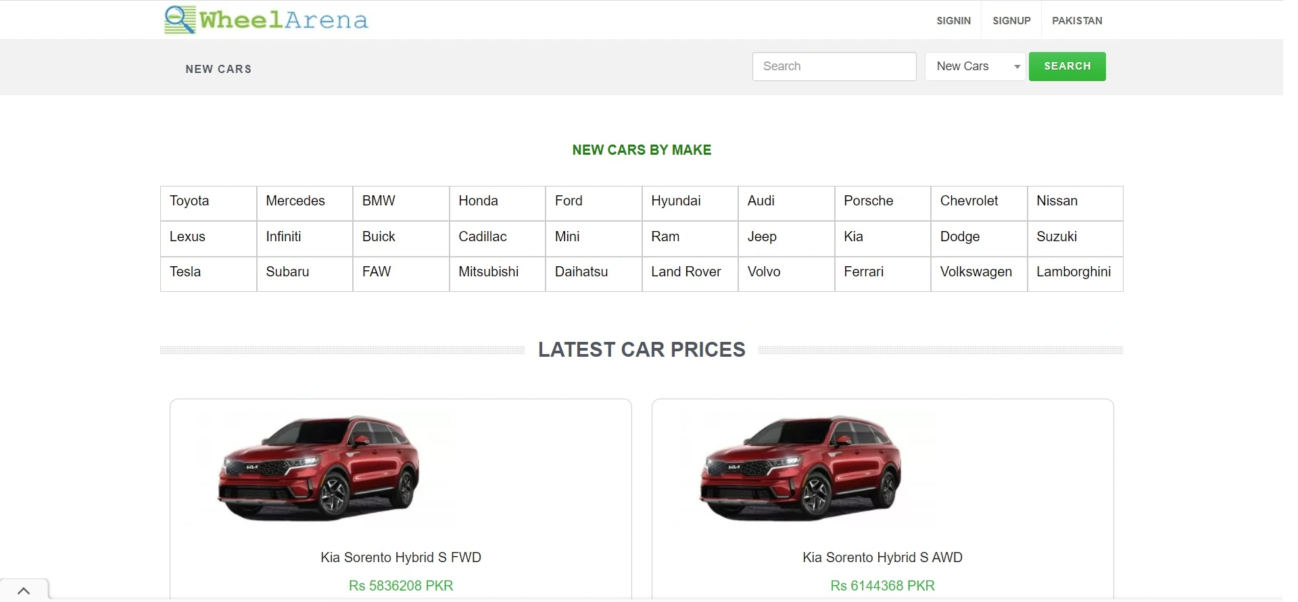Open Volvo new cars
Image resolution: width=1298 pixels, height=602 pixels.
[x=764, y=272]
